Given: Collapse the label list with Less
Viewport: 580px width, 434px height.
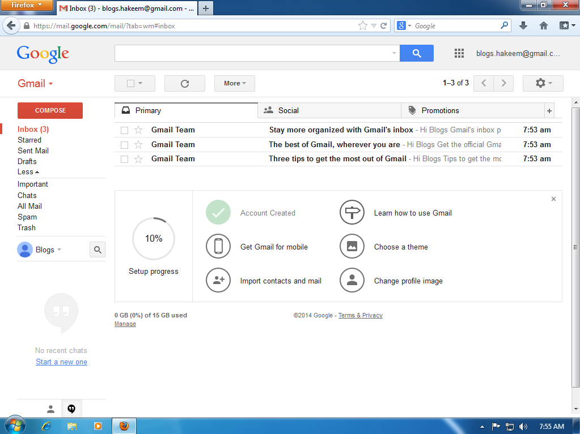Looking at the screenshot, I should [28, 172].
